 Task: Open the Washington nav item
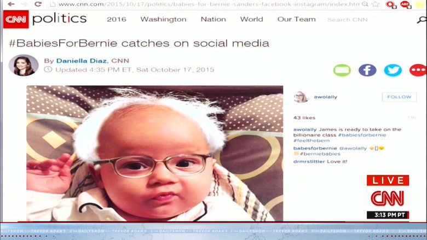(163, 20)
